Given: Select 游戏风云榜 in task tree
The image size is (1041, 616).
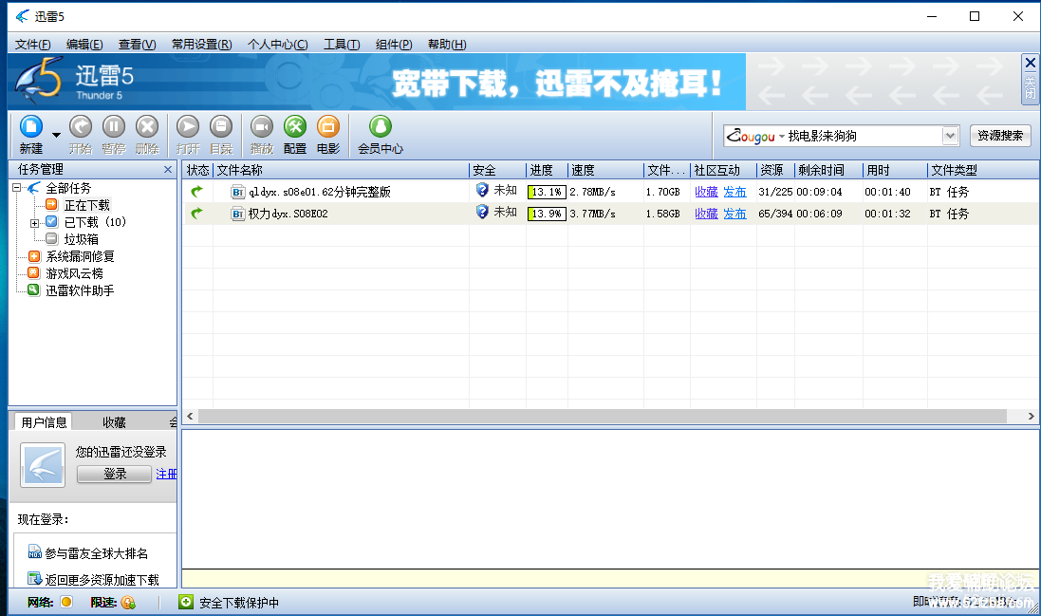Looking at the screenshot, I should tap(74, 273).
